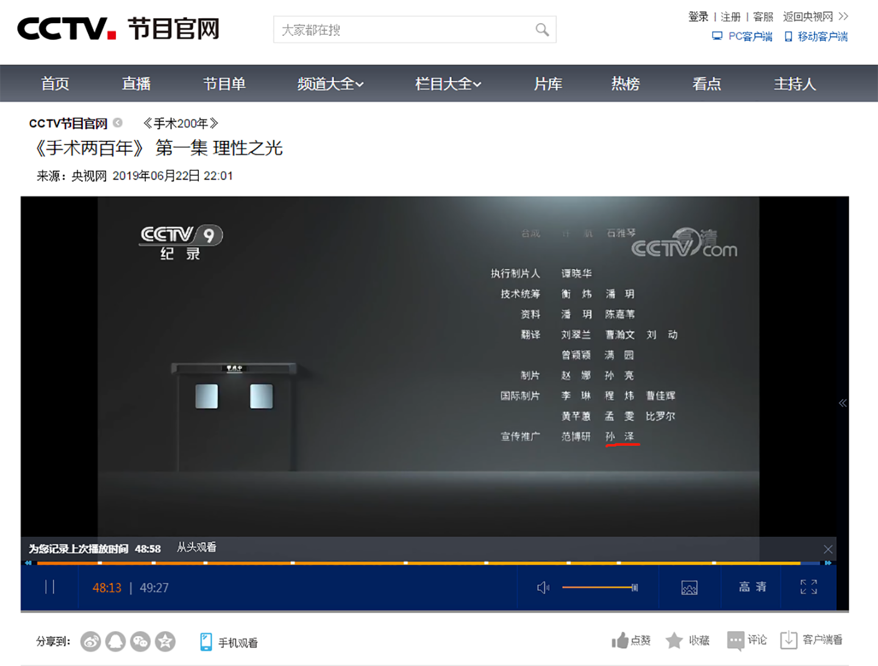Share via WeChat icon in the share row

(x=141, y=642)
